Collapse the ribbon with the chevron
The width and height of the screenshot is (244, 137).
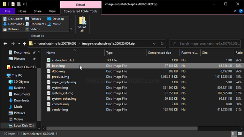pyautogui.click(x=235, y=11)
